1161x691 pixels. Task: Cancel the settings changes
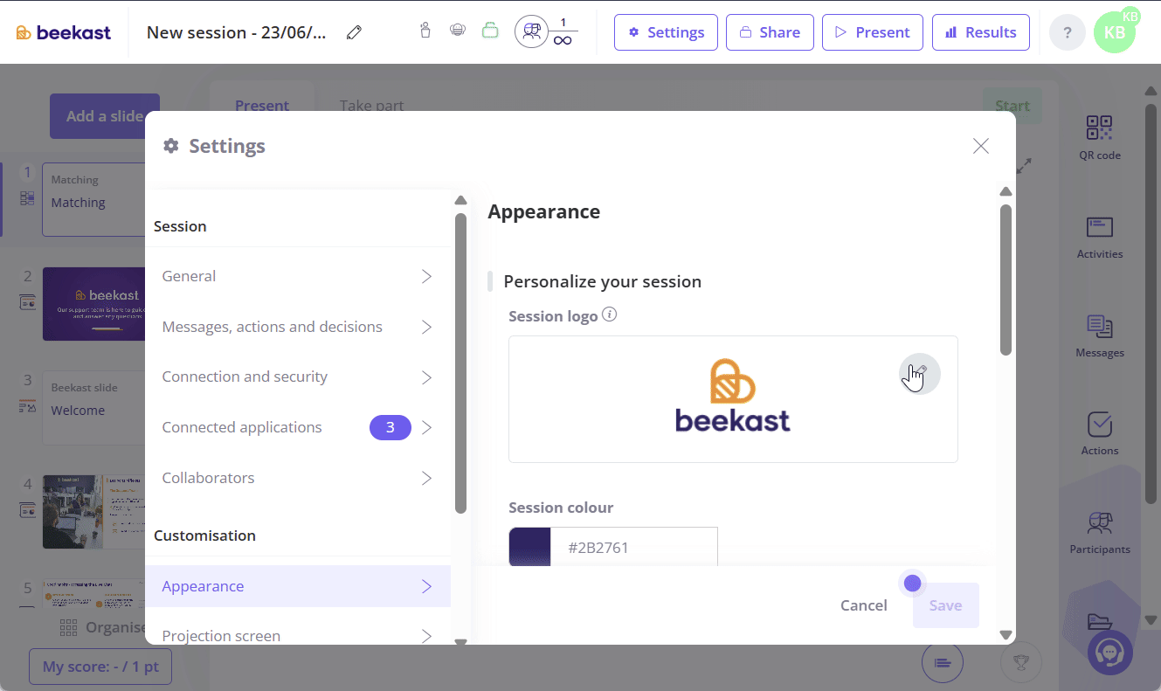coord(864,605)
